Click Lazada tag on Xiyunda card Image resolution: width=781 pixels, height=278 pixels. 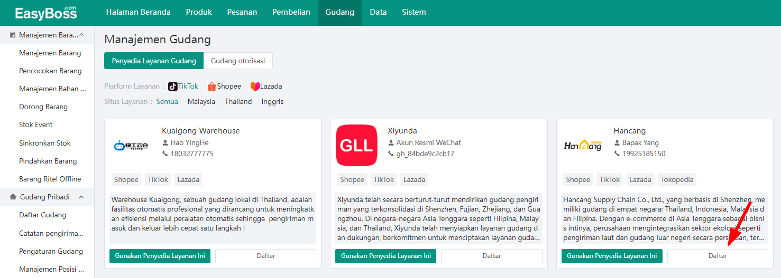pyautogui.click(x=414, y=179)
